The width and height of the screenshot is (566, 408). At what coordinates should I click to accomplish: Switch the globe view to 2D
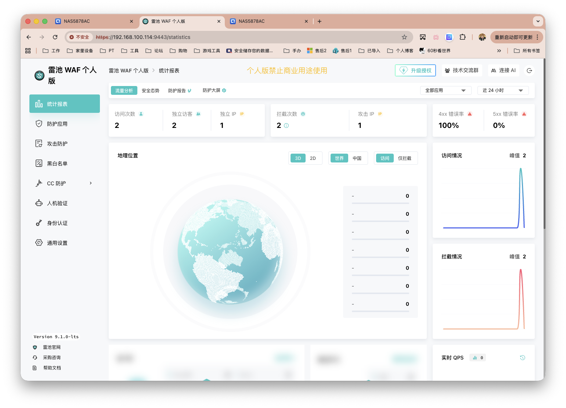[x=313, y=158]
